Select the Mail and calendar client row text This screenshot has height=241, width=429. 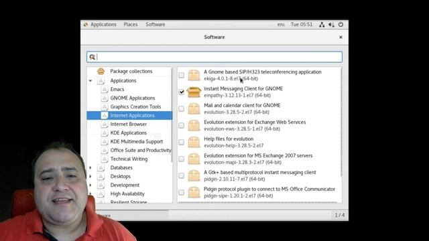coord(242,105)
